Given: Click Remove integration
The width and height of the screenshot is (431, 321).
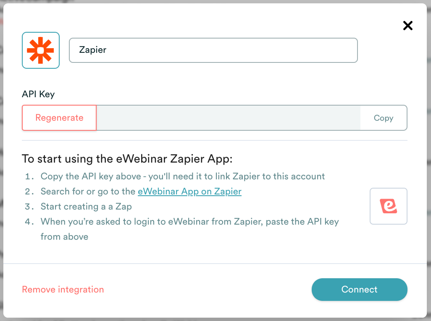Looking at the screenshot, I should point(63,290).
